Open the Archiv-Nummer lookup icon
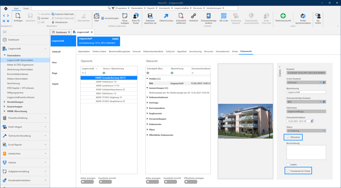Image resolution: width=341 pixels, height=188 pixels. click(324, 82)
